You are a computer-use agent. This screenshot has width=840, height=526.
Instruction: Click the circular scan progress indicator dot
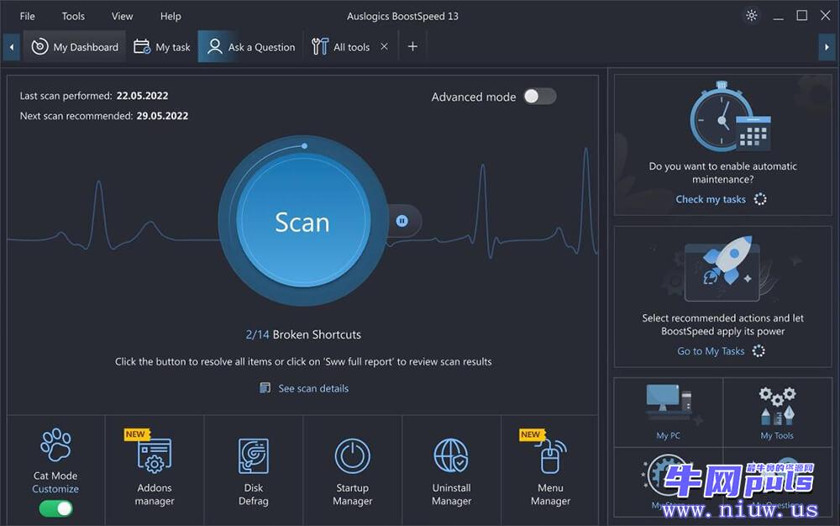point(304,145)
